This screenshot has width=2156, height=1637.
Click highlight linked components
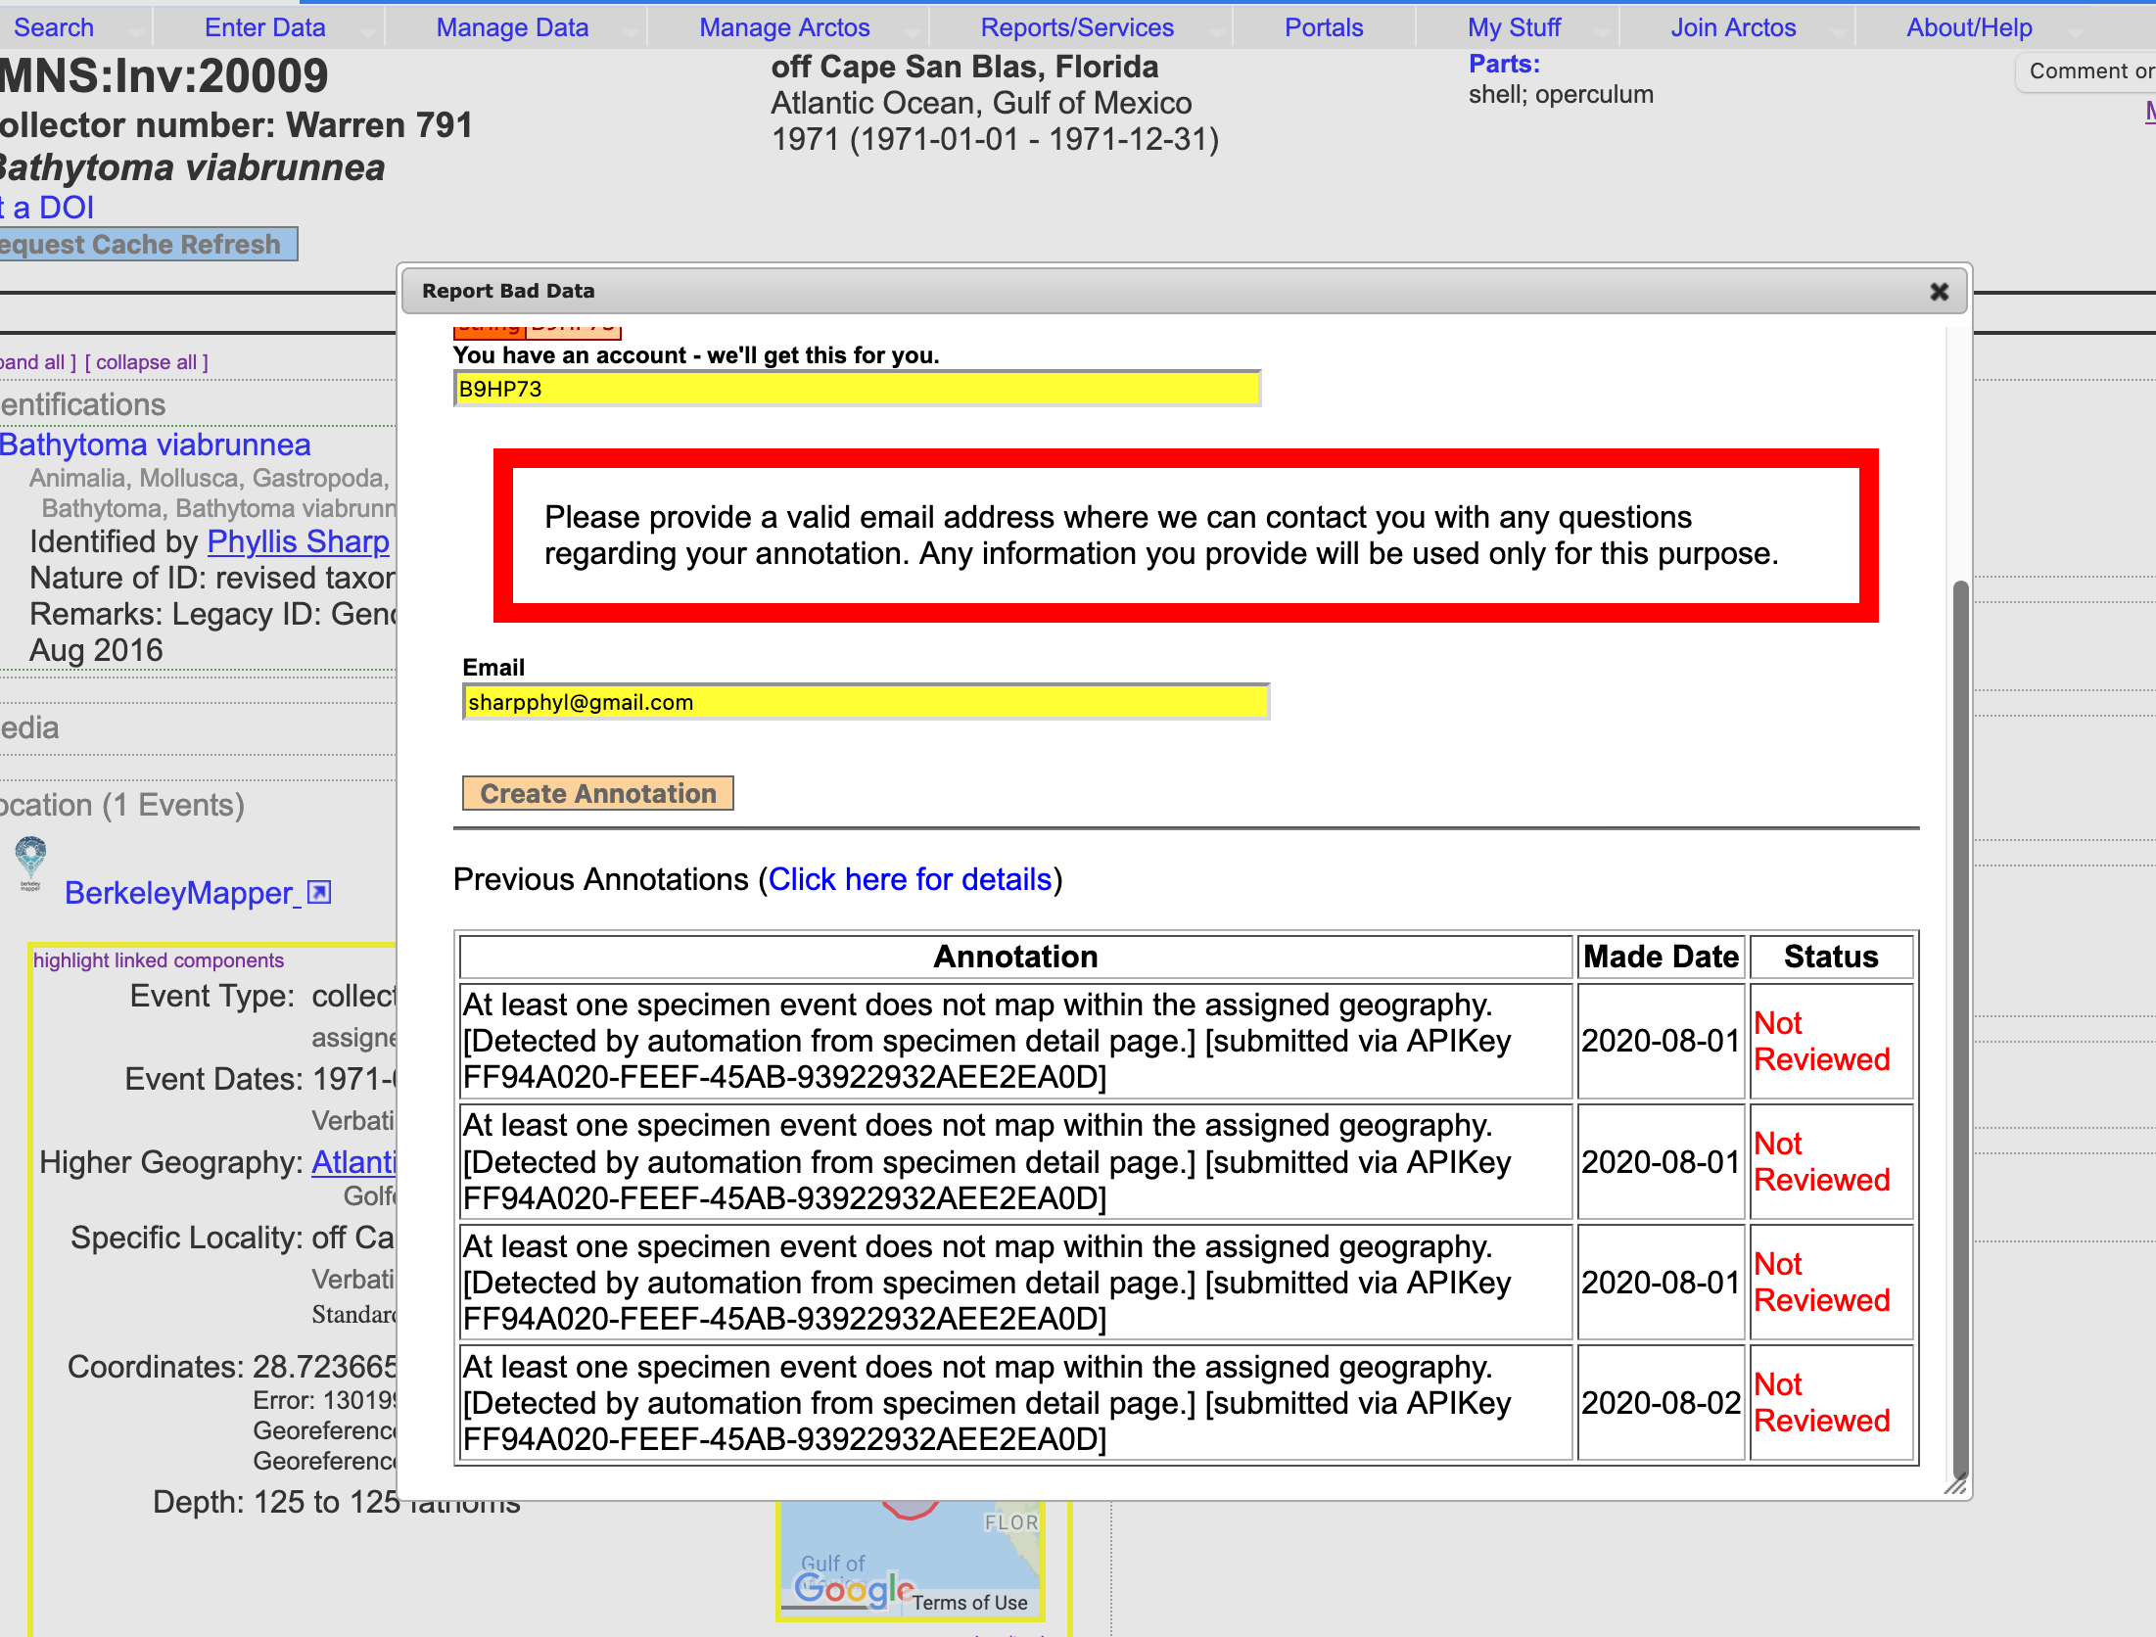click(159, 960)
